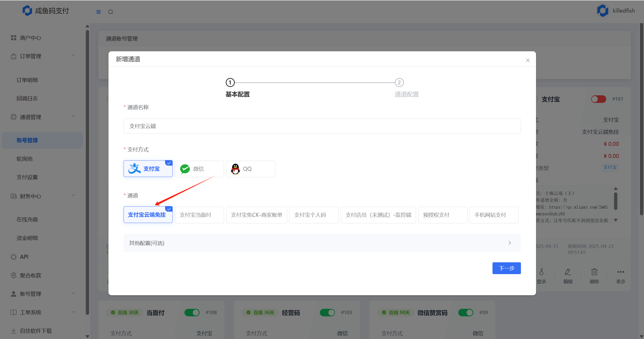Click the 编辑 pencil icon on card #161
Screen dimensions: 644x339
(568, 272)
